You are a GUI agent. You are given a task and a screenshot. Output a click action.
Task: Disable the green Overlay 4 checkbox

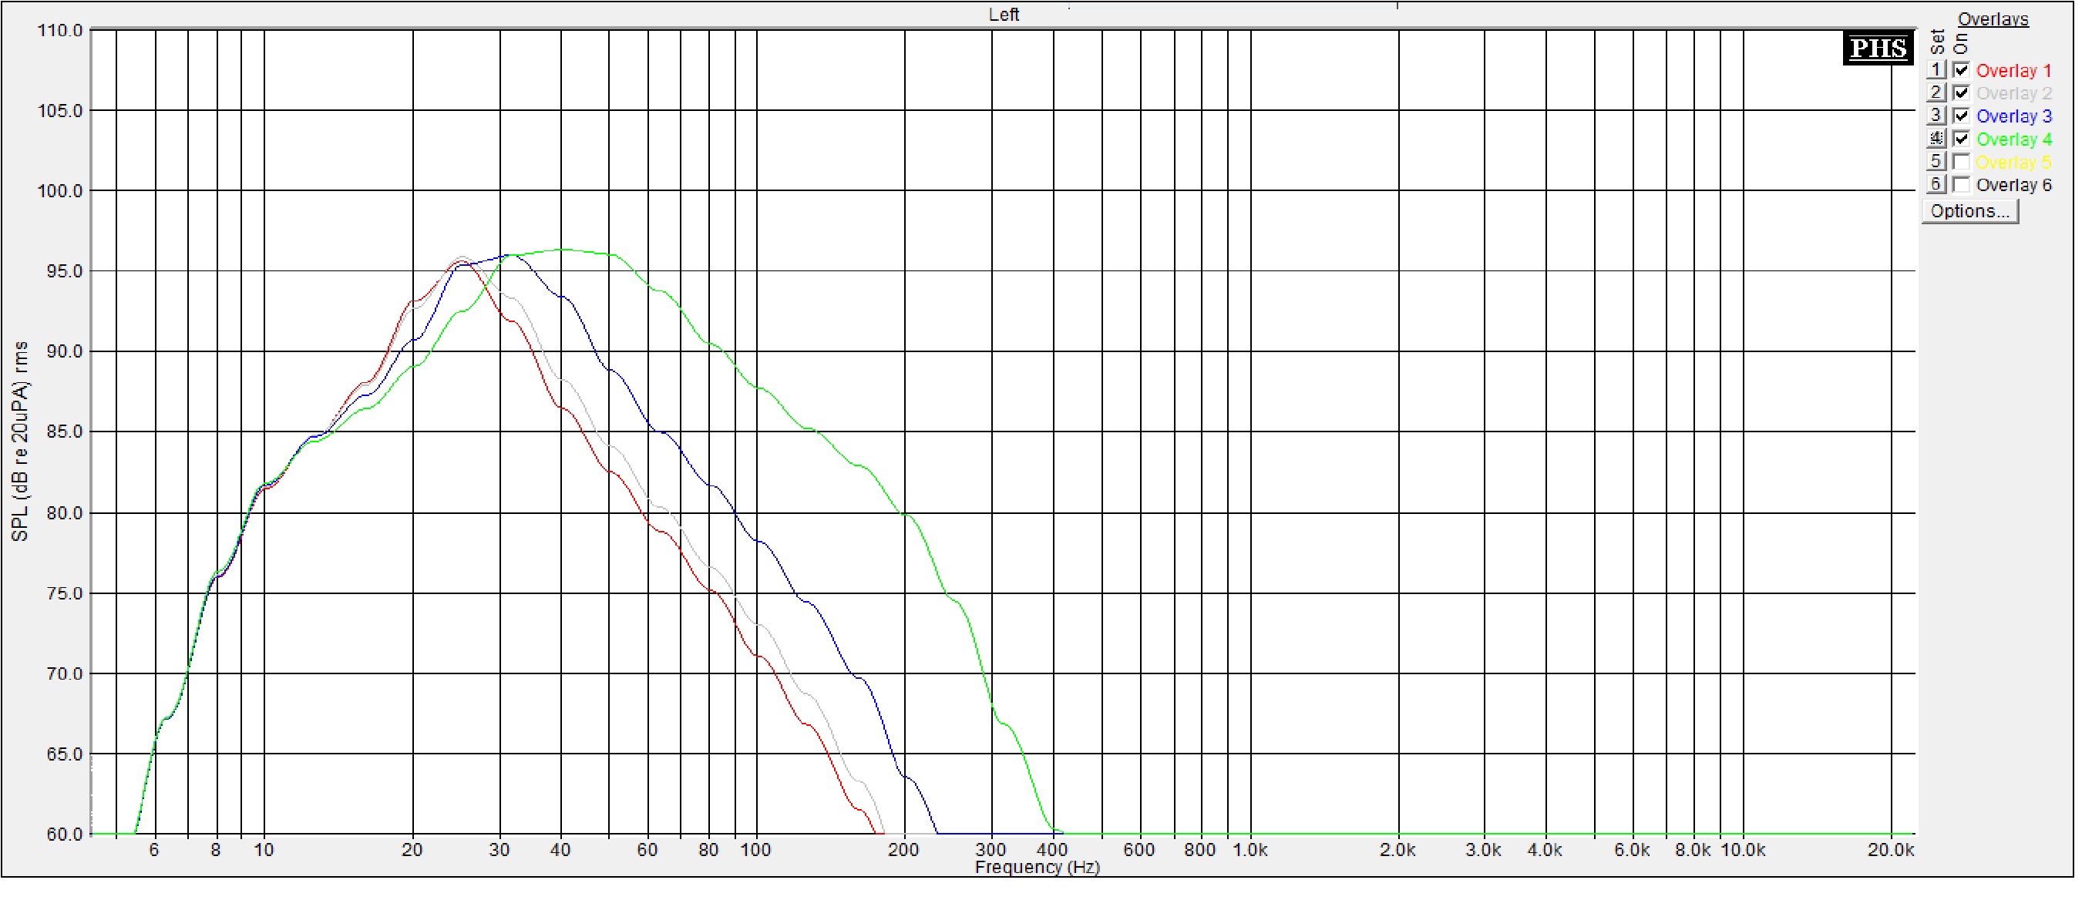pyautogui.click(x=1960, y=139)
